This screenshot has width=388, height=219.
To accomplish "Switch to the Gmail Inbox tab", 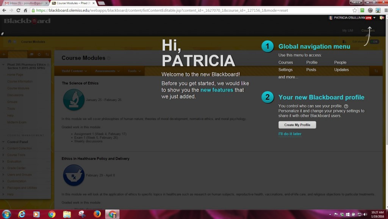I will coord(26,3).
